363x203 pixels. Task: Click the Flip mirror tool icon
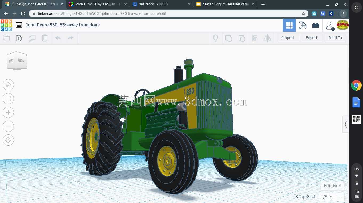point(267,38)
